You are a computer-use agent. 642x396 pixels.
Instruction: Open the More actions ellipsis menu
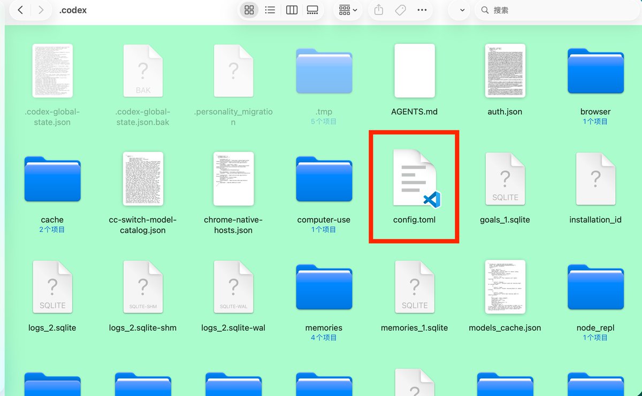click(x=422, y=10)
